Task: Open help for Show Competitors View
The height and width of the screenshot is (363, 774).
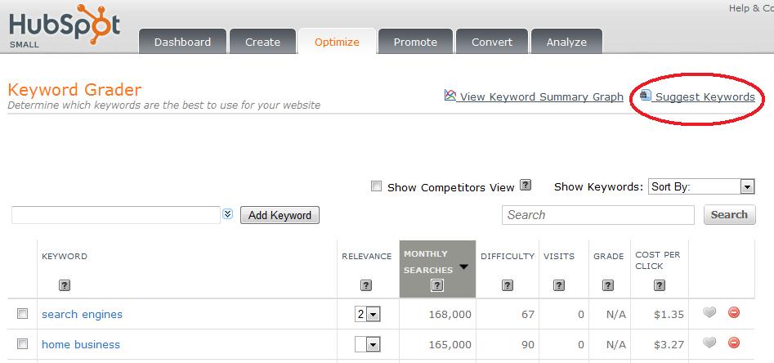Action: click(526, 186)
